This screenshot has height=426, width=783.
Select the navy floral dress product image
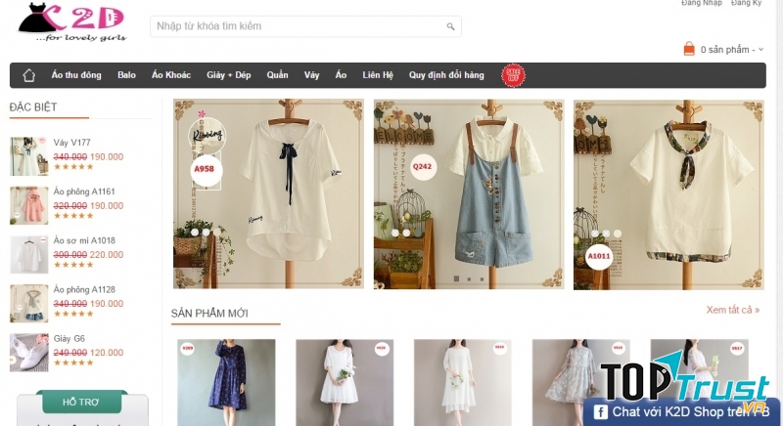click(212, 381)
